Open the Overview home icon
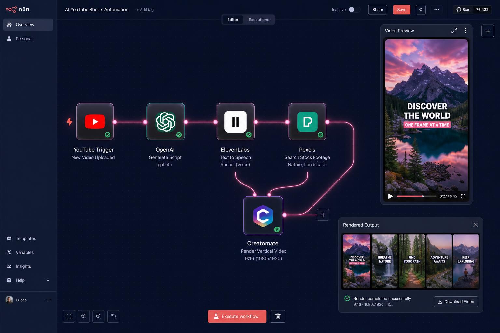This screenshot has width=500, height=333. tap(9, 25)
